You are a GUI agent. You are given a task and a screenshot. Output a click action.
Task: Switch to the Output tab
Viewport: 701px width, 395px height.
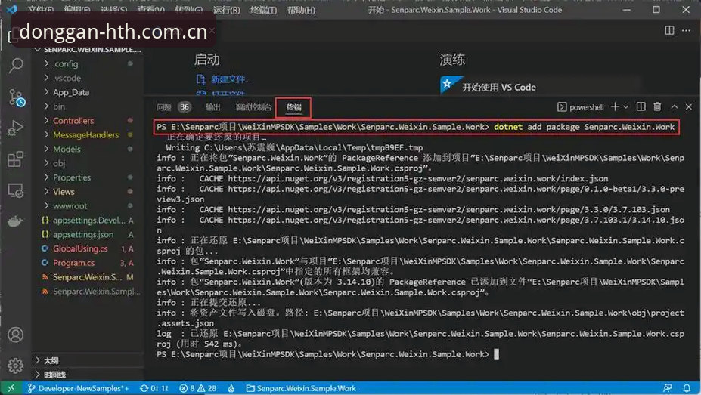pos(212,107)
